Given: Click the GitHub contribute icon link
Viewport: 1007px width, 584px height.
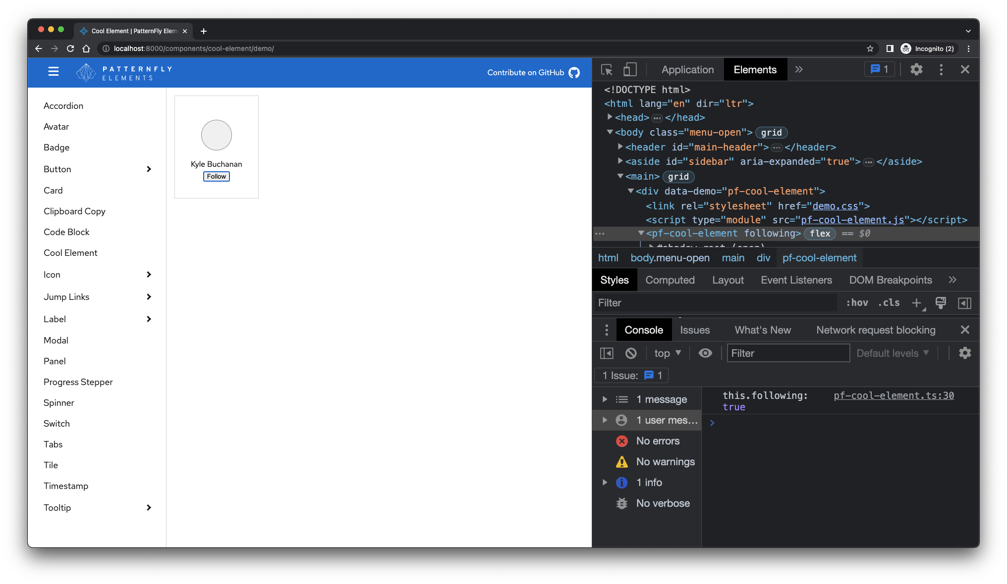Looking at the screenshot, I should [575, 72].
